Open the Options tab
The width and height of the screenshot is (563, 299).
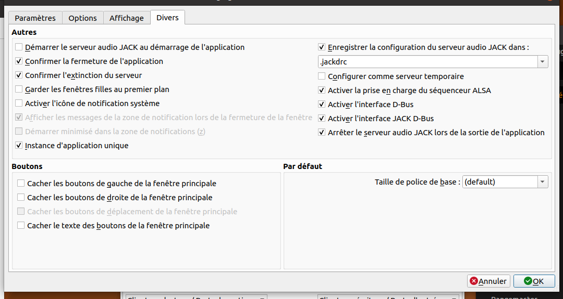click(x=82, y=18)
